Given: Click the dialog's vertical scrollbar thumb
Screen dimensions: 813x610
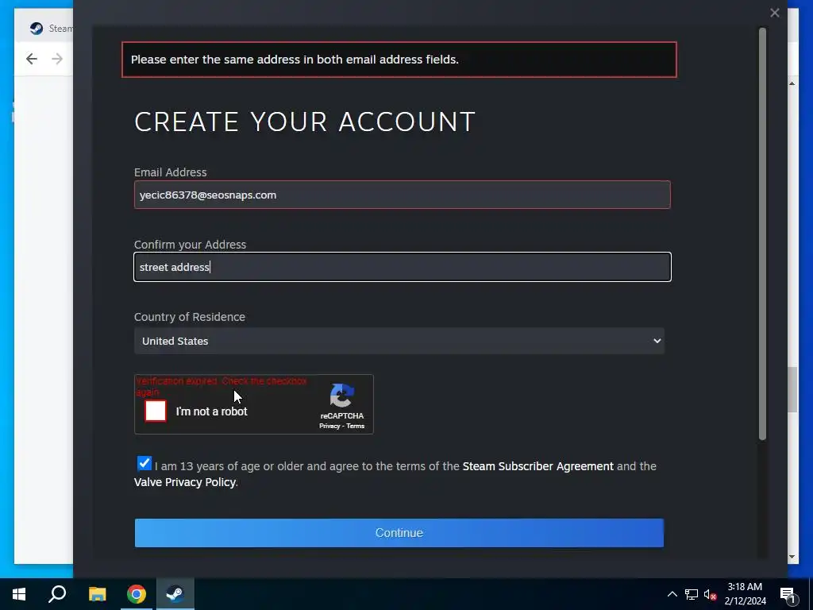Looking at the screenshot, I should pos(762,234).
